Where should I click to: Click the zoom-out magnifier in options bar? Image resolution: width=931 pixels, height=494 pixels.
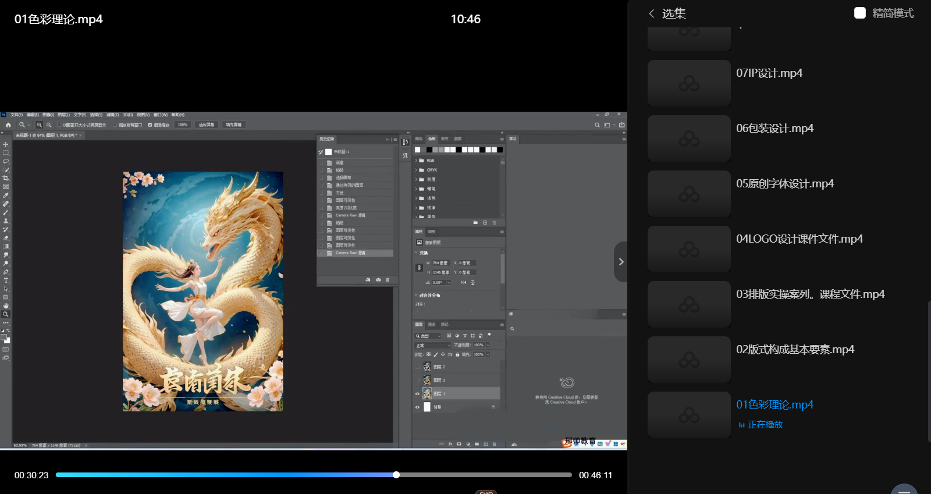49,125
